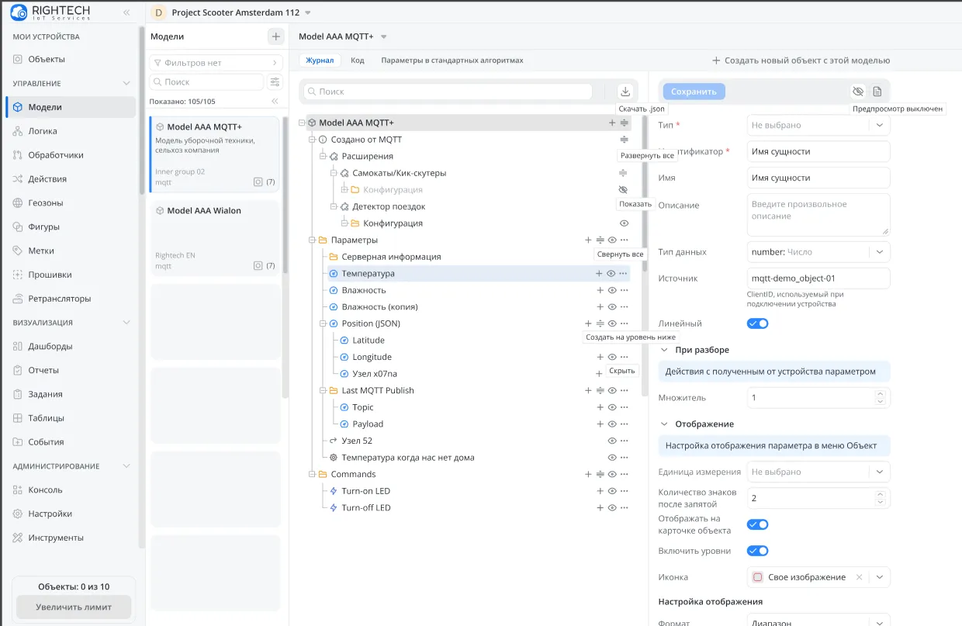Click the Сохранить button

click(694, 92)
